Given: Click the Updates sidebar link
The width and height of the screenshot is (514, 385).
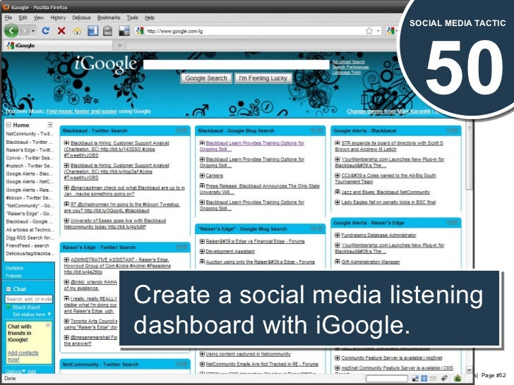Looking at the screenshot, I should point(14,268).
